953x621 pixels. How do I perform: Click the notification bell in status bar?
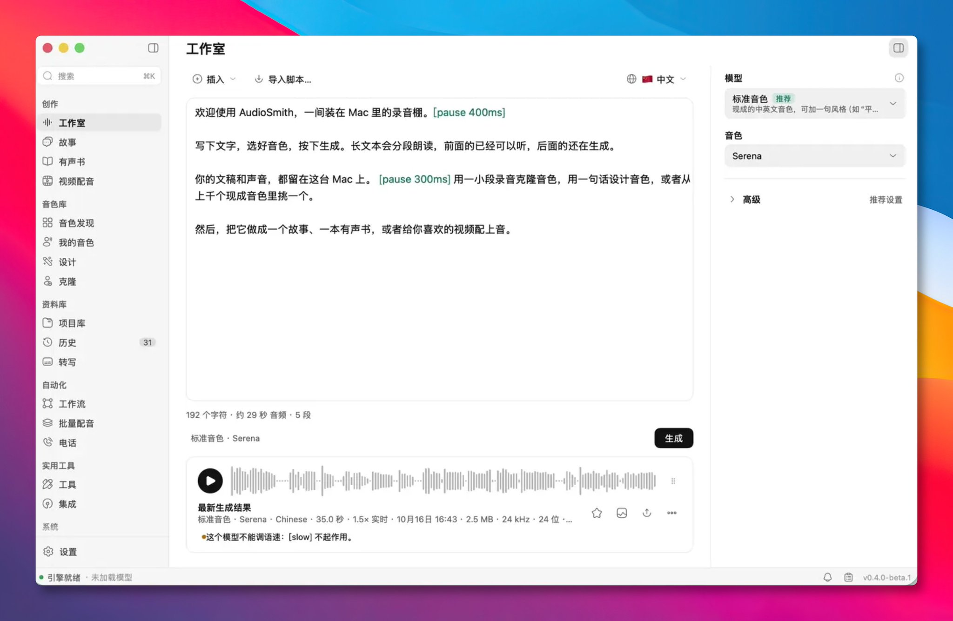tap(827, 577)
